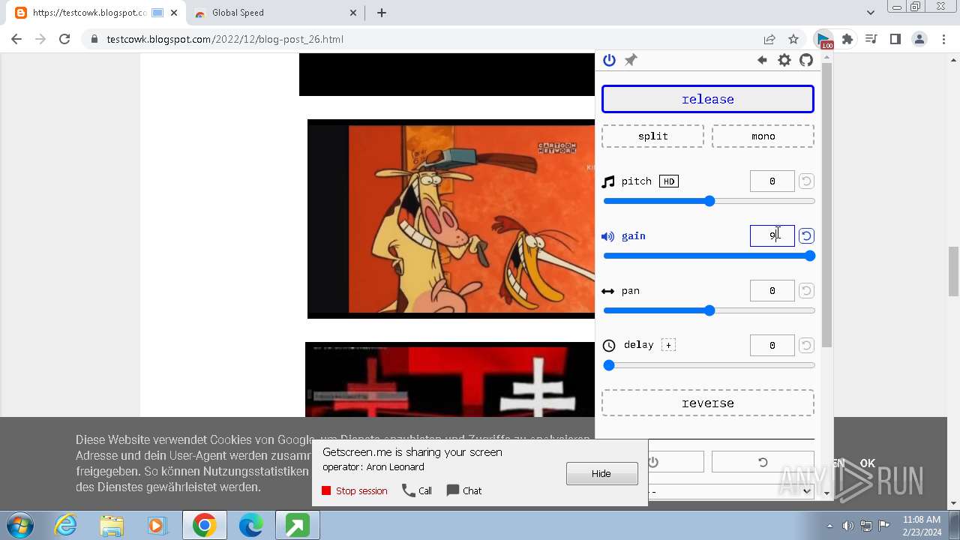
Task: Click the page vertical scrollbar
Action: (954, 271)
